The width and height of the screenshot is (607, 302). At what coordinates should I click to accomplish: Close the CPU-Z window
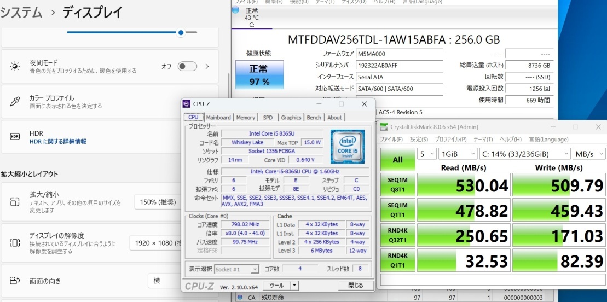coord(365,104)
